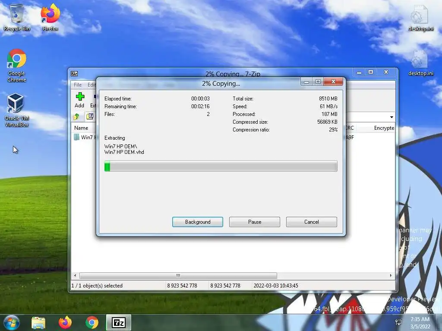This screenshot has width=442, height=331.
Task: Click the left scroll arrow in 7-Zip
Action: (75, 275)
